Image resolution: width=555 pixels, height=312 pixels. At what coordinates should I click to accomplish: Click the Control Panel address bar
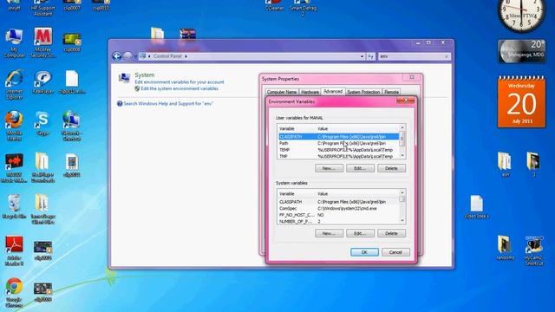pyautogui.click(x=251, y=56)
